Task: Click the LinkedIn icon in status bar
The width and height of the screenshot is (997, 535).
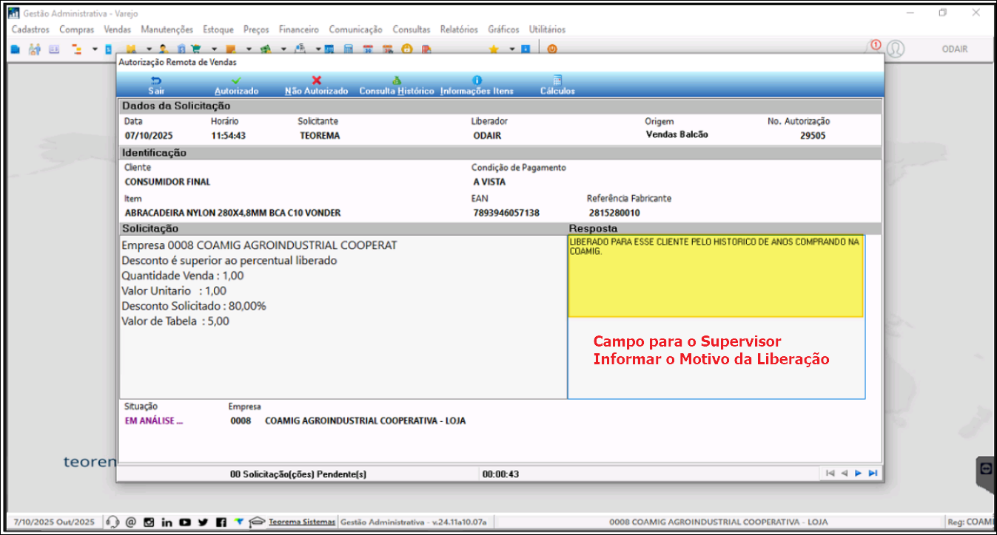Action: pos(167,522)
